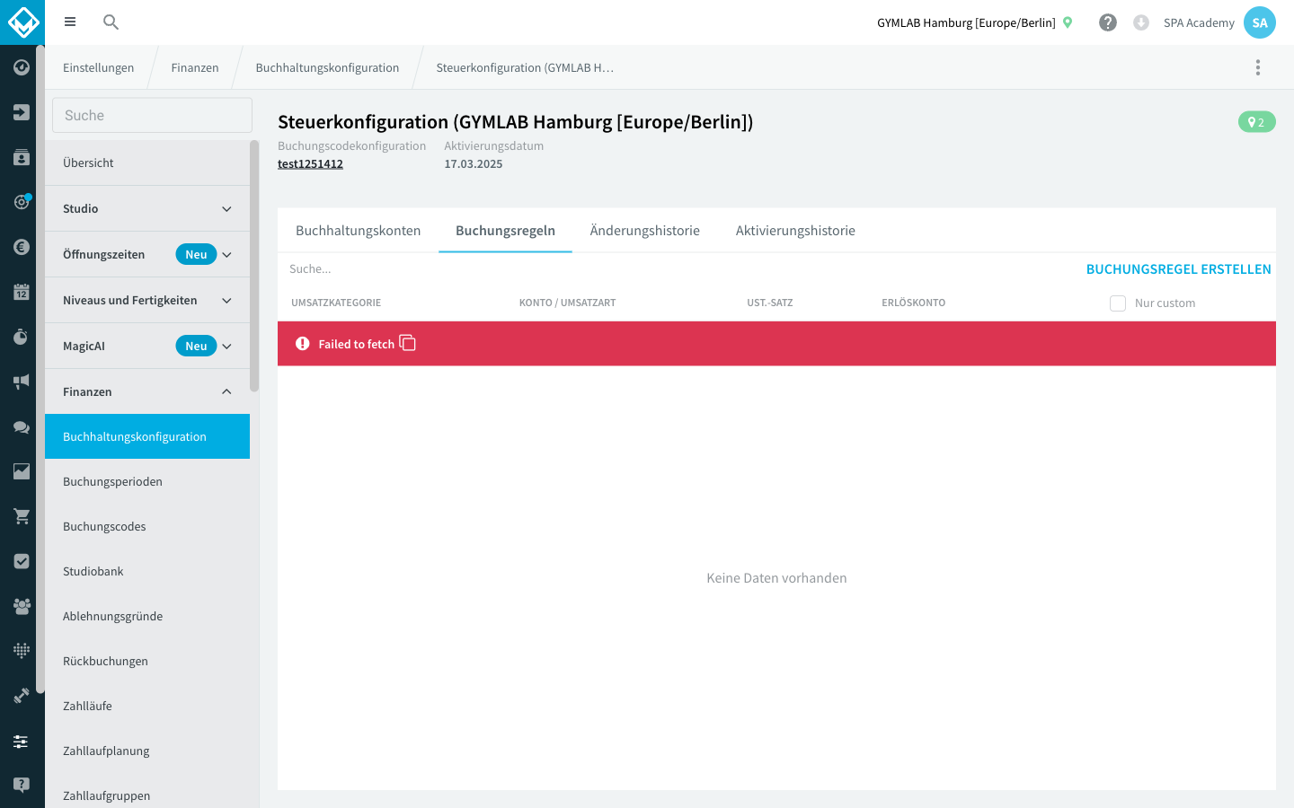Click the search magnifier icon in top bar
Image resolution: width=1294 pixels, height=808 pixels.
click(x=111, y=22)
